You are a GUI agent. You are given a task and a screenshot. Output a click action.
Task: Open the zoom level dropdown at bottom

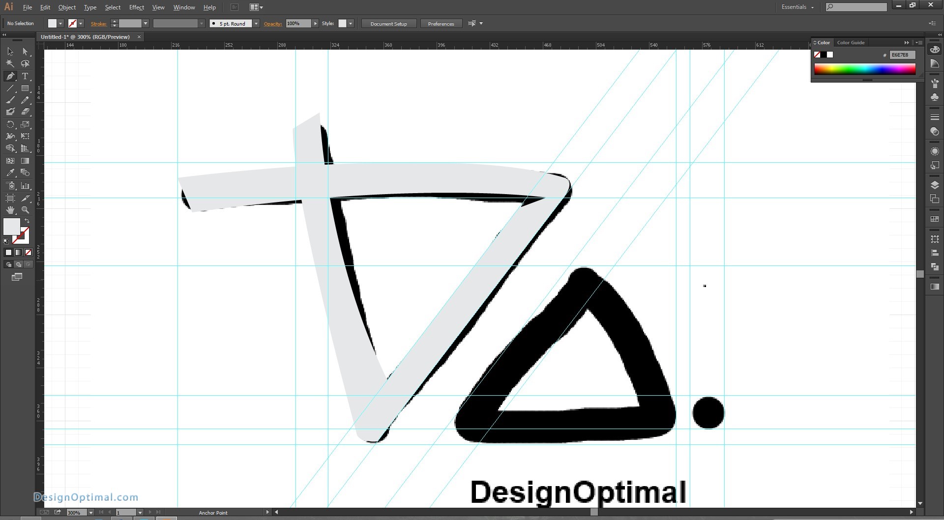coord(91,513)
